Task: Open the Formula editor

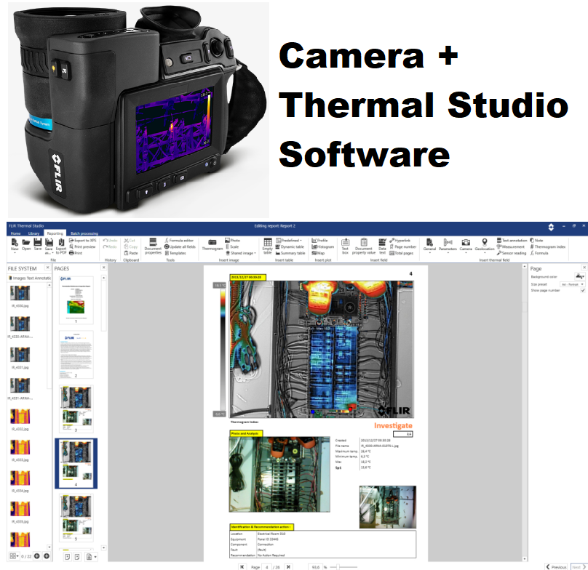Action: pyautogui.click(x=179, y=240)
